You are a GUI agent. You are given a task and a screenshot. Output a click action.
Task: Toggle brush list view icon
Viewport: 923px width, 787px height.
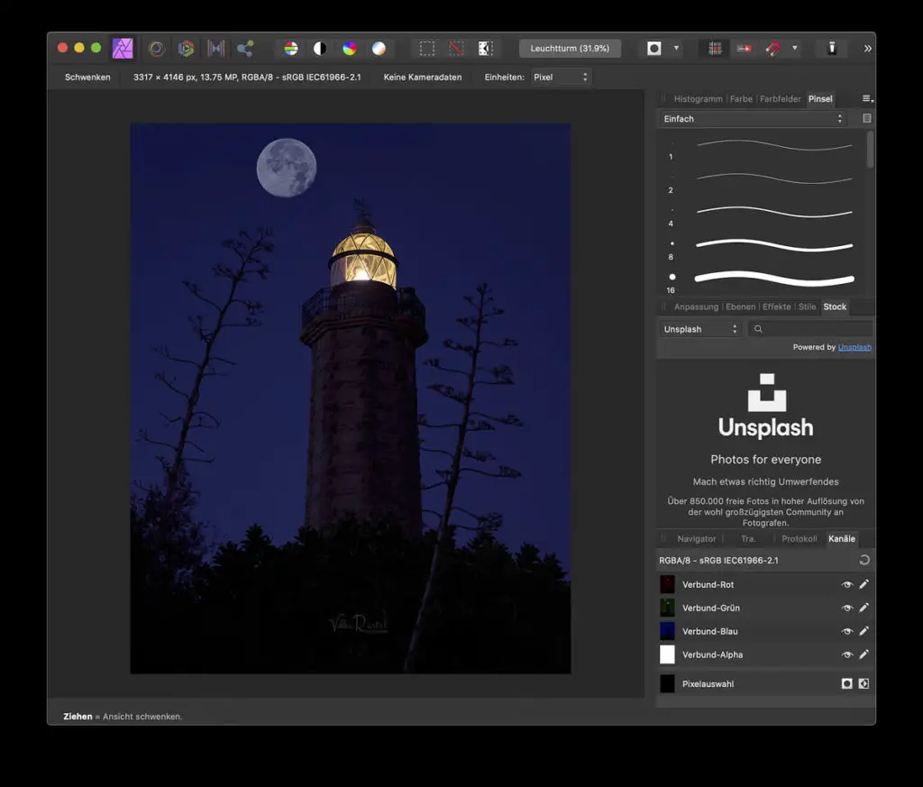866,118
